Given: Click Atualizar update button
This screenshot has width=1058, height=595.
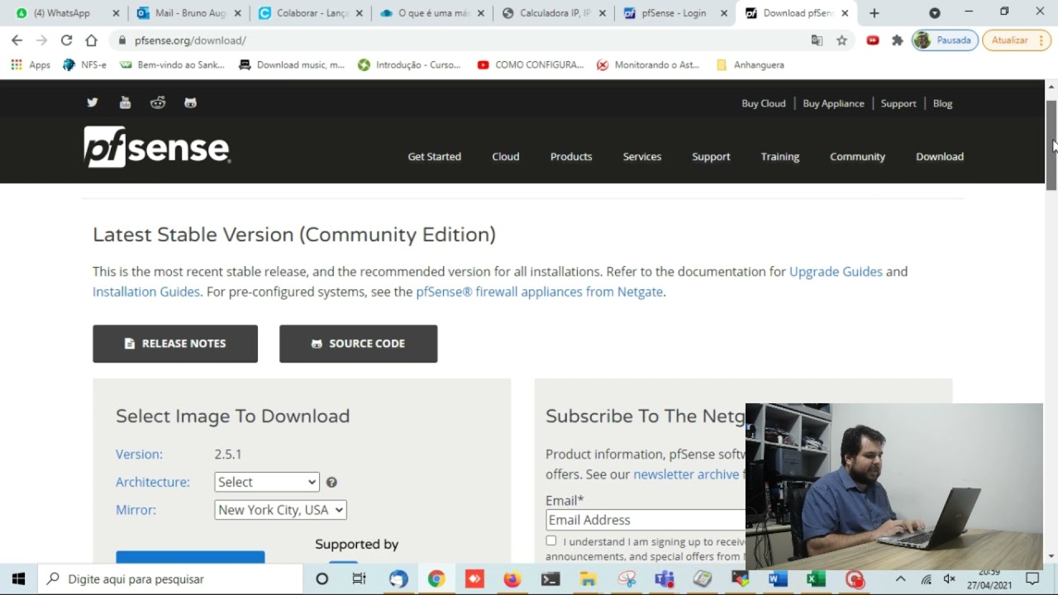Looking at the screenshot, I should [1017, 40].
